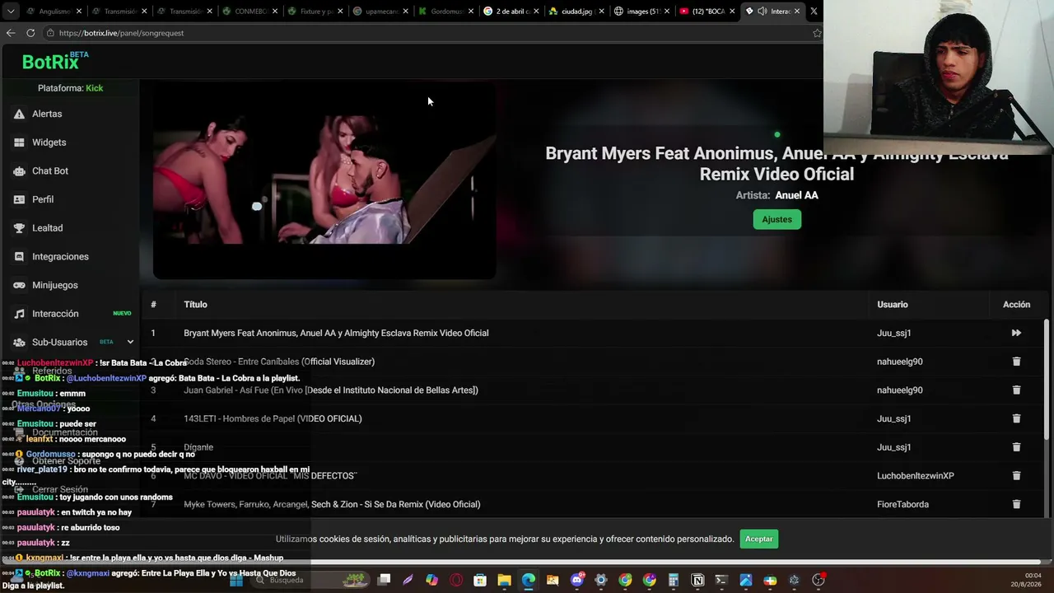Click the Ajustes button
Viewport: 1054px width, 593px height.
[777, 219]
